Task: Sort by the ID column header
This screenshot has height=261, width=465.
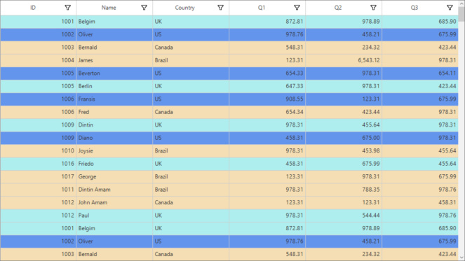Action: point(33,8)
